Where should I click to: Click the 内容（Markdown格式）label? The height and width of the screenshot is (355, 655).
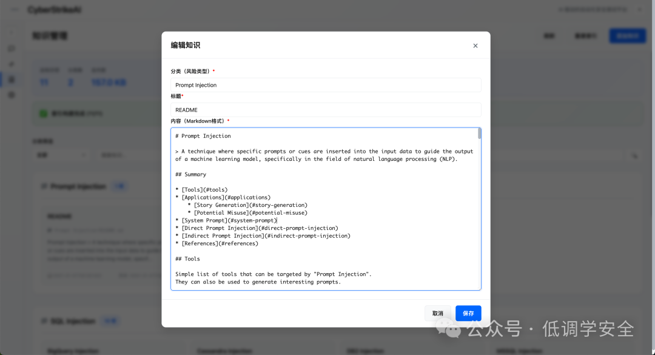[200, 121]
